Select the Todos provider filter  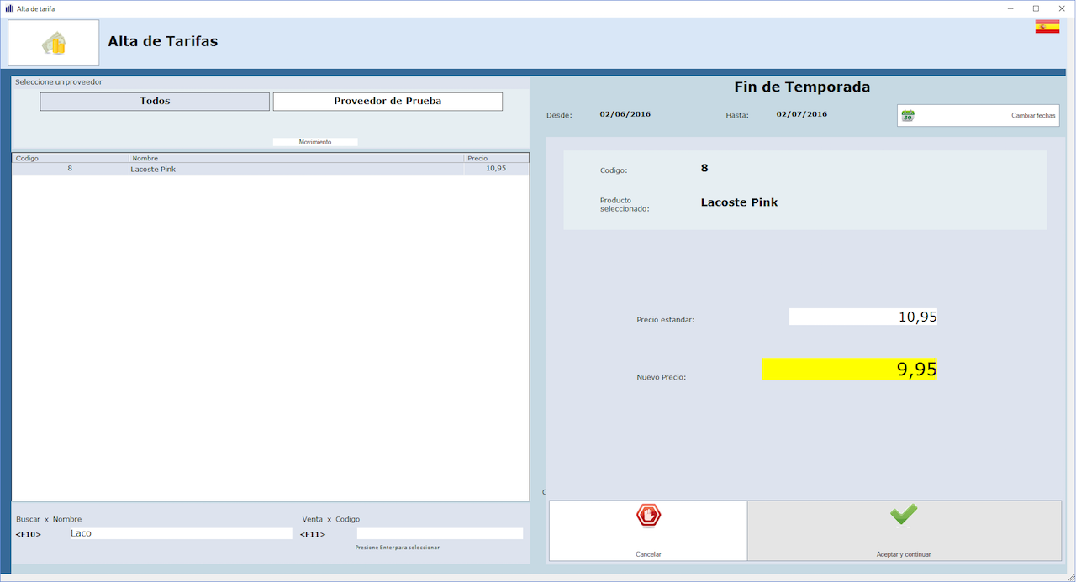pyautogui.click(x=155, y=102)
